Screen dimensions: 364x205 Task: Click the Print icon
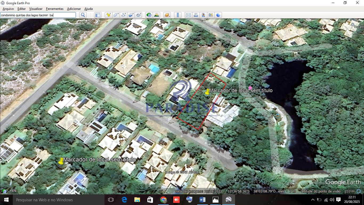pos(196,15)
